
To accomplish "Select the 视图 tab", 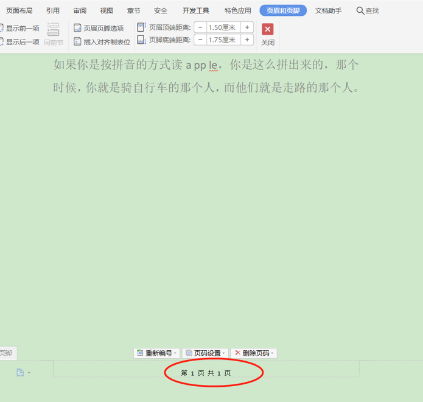I will point(107,11).
